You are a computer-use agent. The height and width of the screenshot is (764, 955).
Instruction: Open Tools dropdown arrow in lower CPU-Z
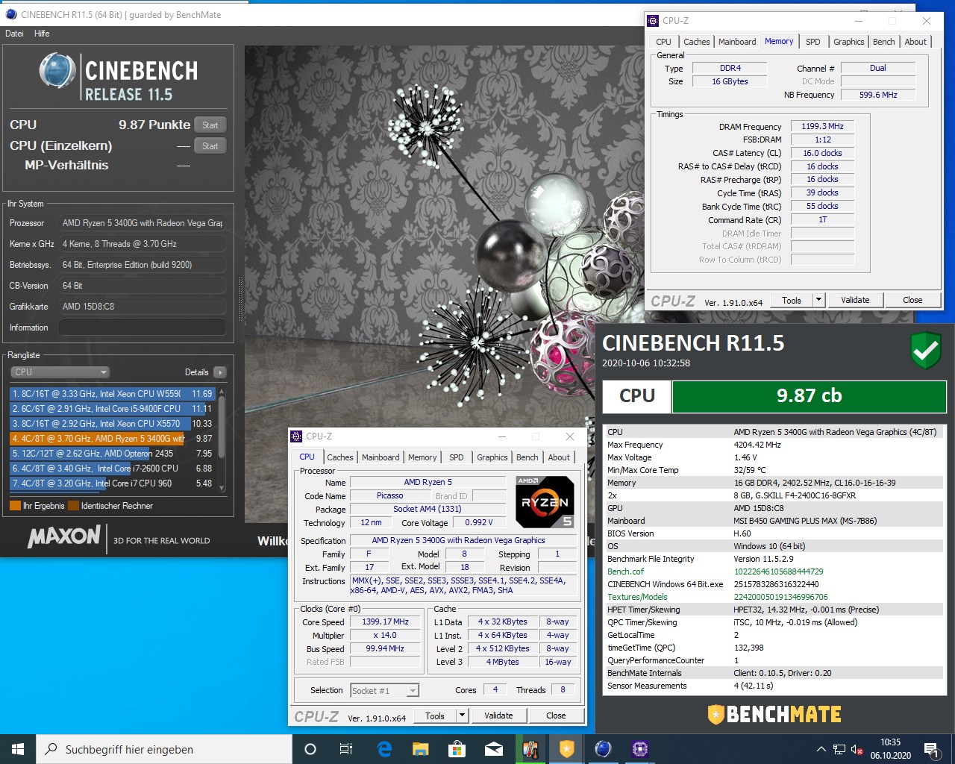pos(462,716)
